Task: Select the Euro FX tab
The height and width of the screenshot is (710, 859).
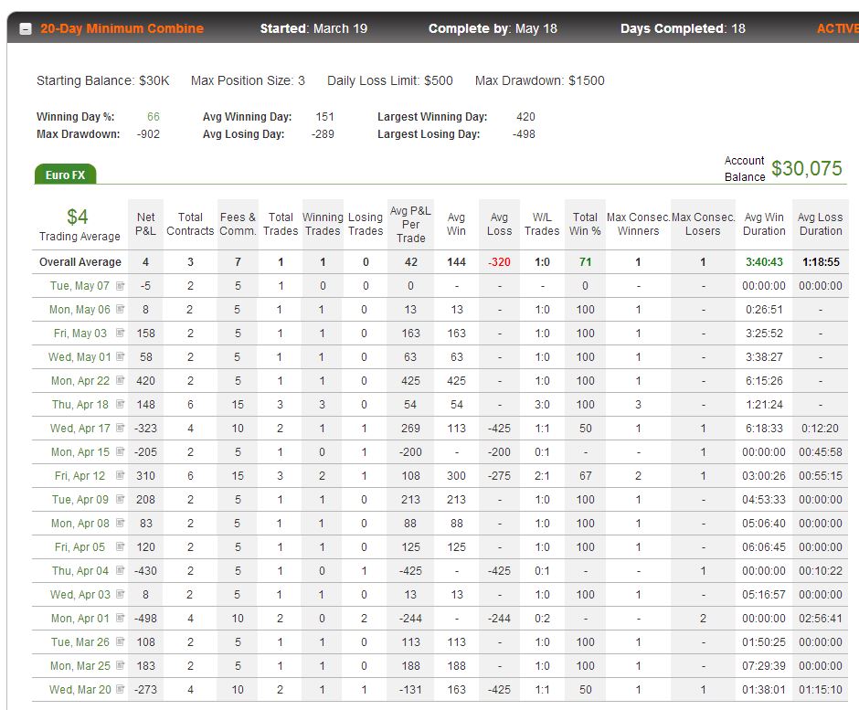Action: tap(65, 175)
